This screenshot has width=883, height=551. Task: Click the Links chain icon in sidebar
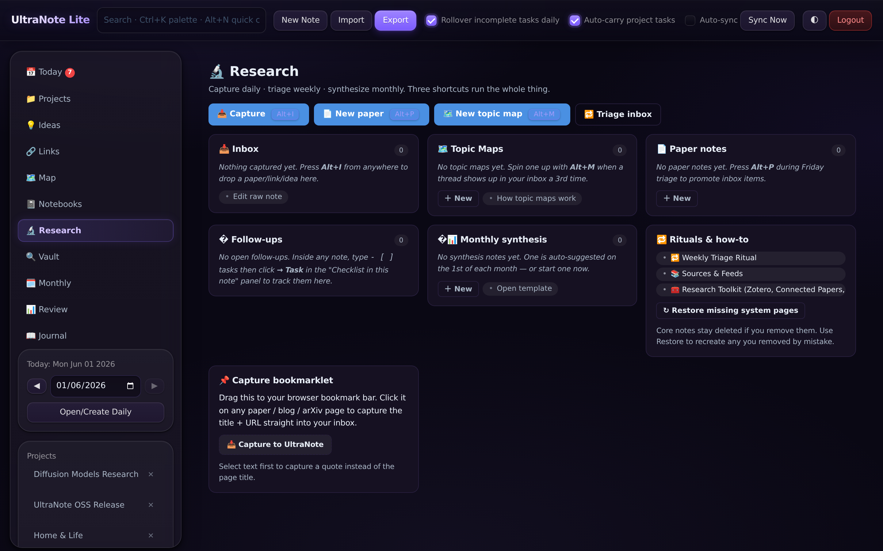[31, 151]
